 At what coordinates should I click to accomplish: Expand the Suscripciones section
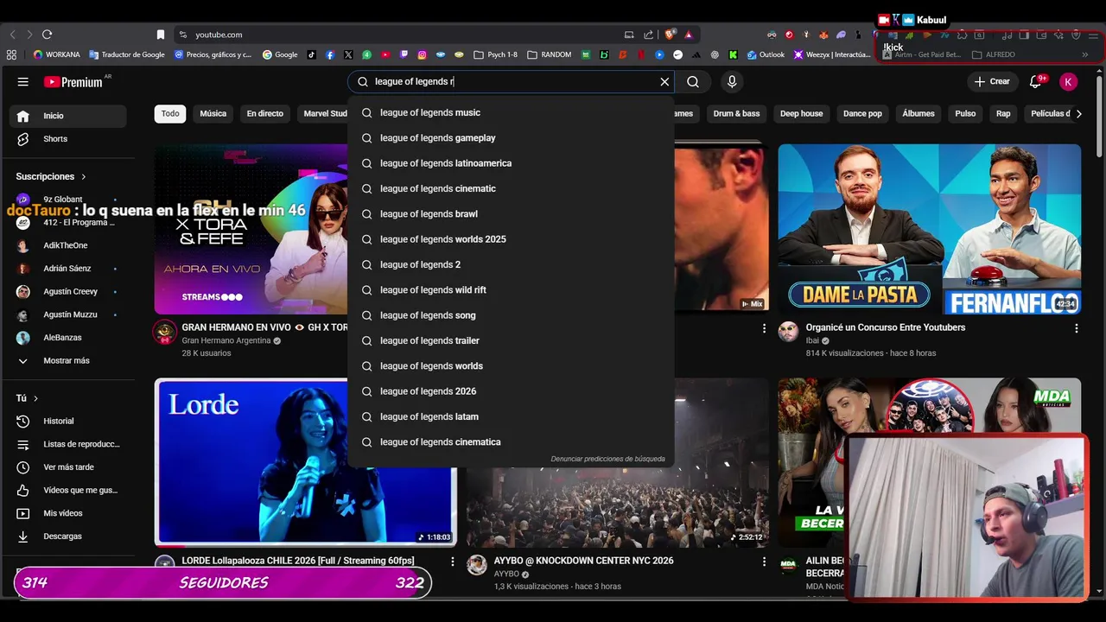[x=51, y=176]
